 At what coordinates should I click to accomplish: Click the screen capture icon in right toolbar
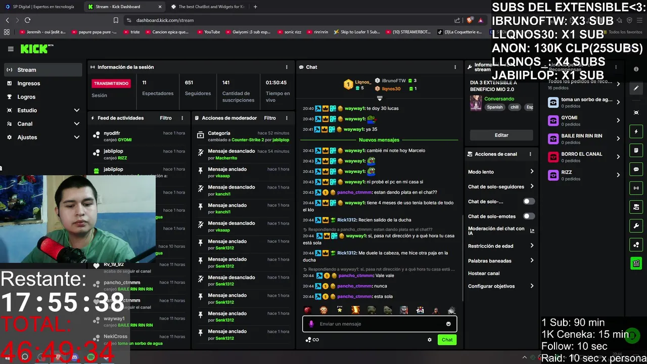coord(636,112)
